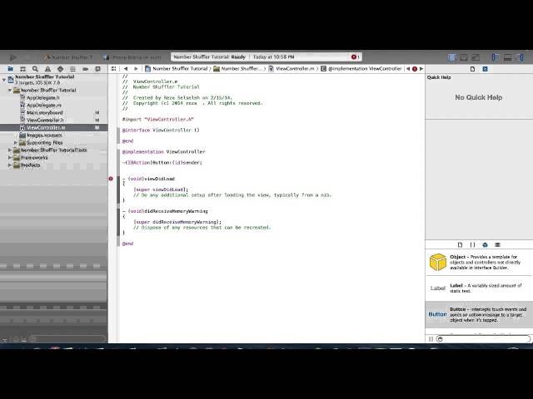
Task: Open the Test navigator diamond tab
Action: [x=60, y=69]
